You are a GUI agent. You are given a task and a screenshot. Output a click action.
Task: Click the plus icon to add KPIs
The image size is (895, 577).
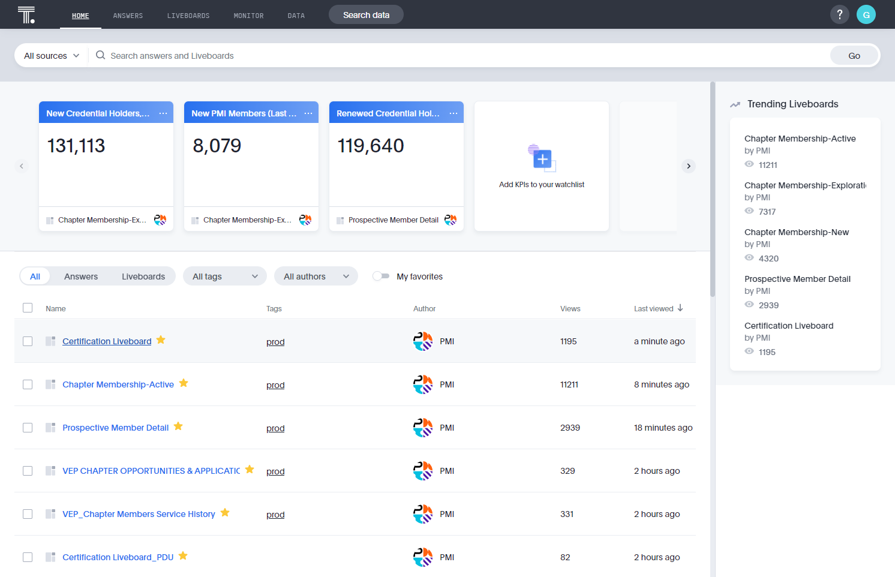pyautogui.click(x=542, y=159)
